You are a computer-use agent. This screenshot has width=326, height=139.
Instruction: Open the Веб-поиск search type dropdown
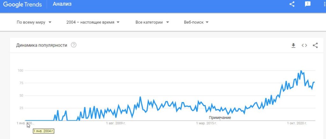pyautogui.click(x=196, y=22)
